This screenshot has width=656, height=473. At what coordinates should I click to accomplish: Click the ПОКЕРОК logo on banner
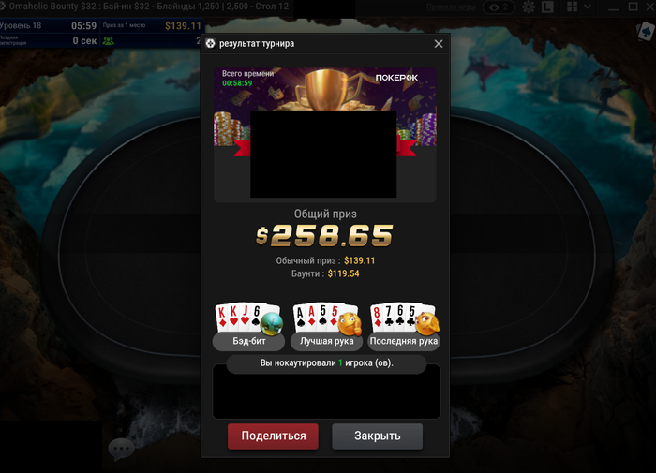(396, 78)
